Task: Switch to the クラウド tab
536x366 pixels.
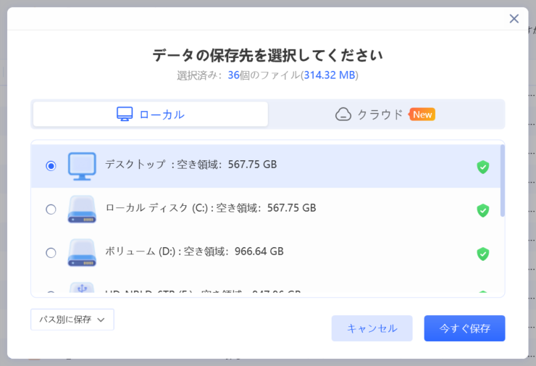Action: [385, 115]
